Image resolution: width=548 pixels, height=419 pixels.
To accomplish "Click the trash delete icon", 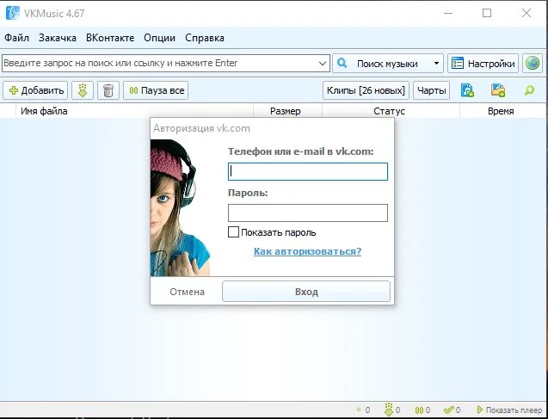I will (x=108, y=90).
